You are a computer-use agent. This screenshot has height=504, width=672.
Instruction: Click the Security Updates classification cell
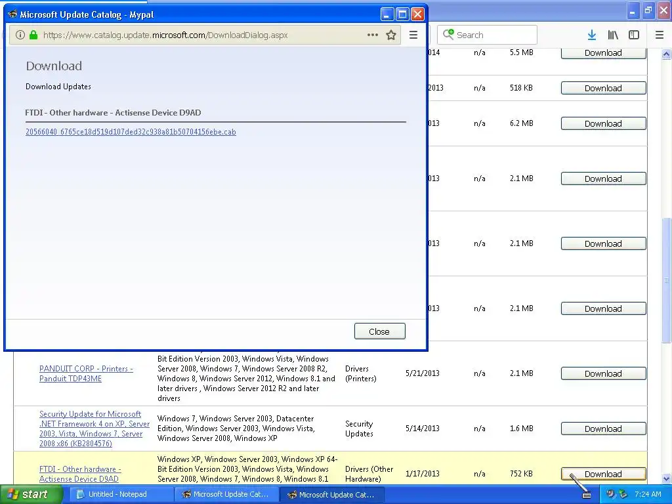point(359,429)
